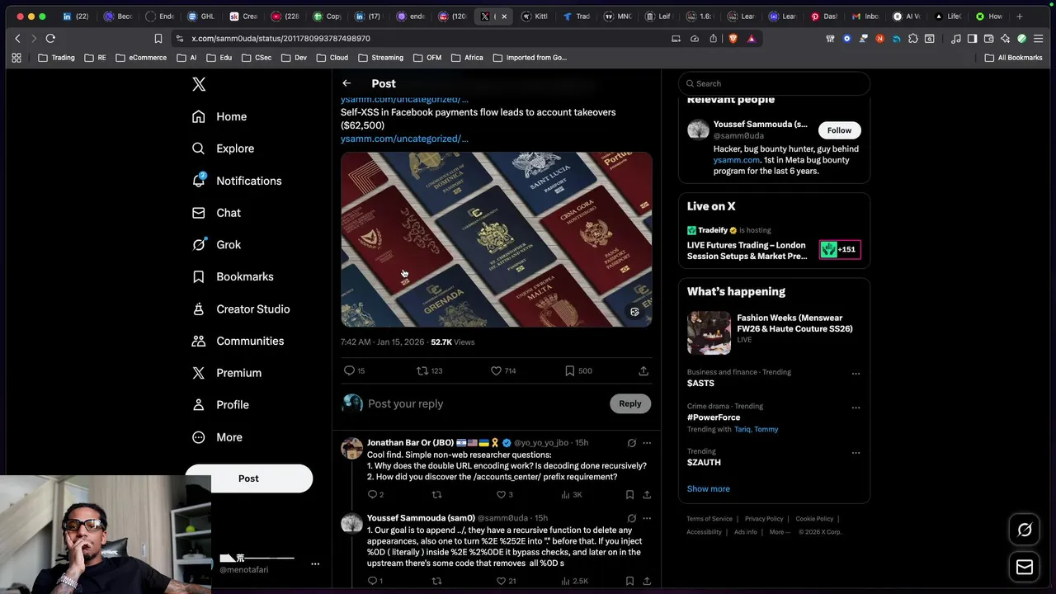Open Brave Wallet from the toolbar
This screenshot has width=1056, height=594.
[x=988, y=38]
